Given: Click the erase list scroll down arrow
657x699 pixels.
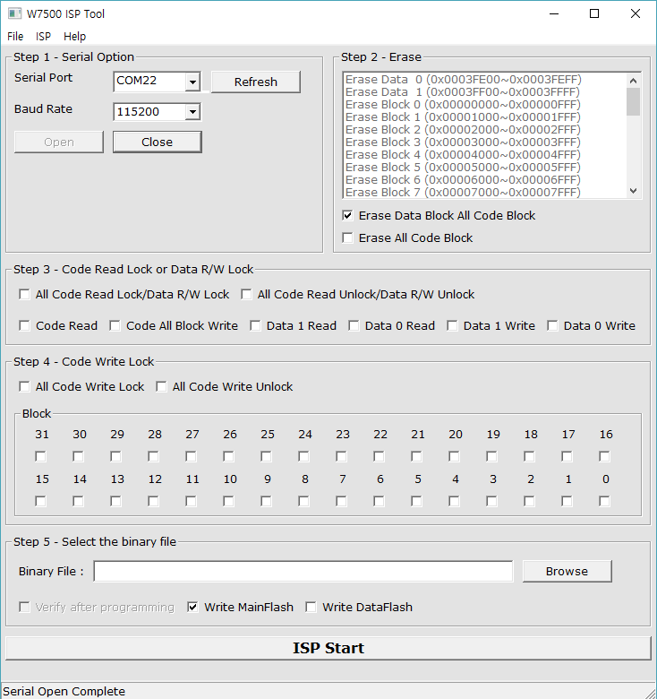Looking at the screenshot, I should pos(634,191).
